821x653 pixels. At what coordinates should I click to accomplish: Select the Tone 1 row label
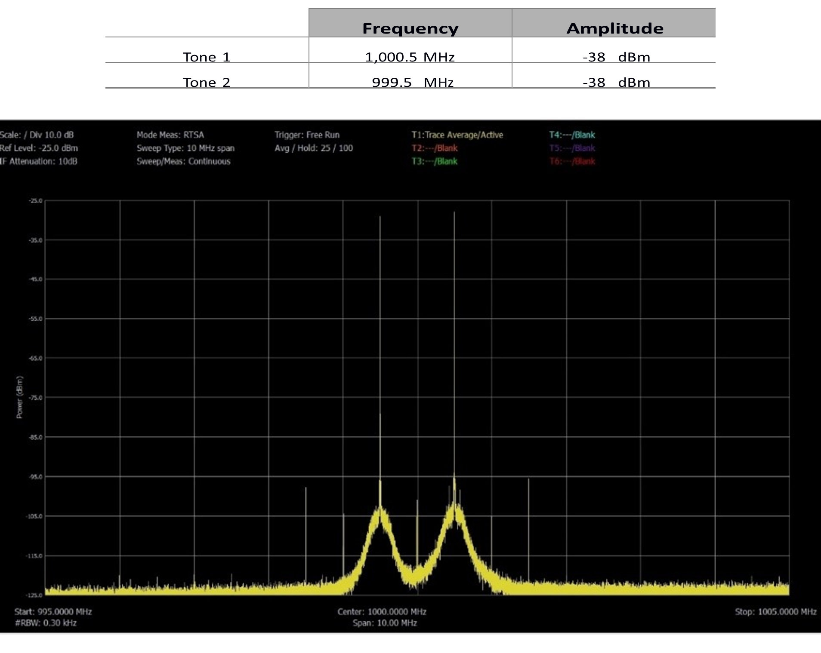[x=207, y=57]
